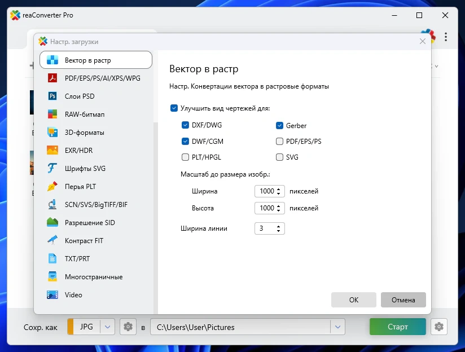Switch to RAW-битмап settings

tap(96, 114)
